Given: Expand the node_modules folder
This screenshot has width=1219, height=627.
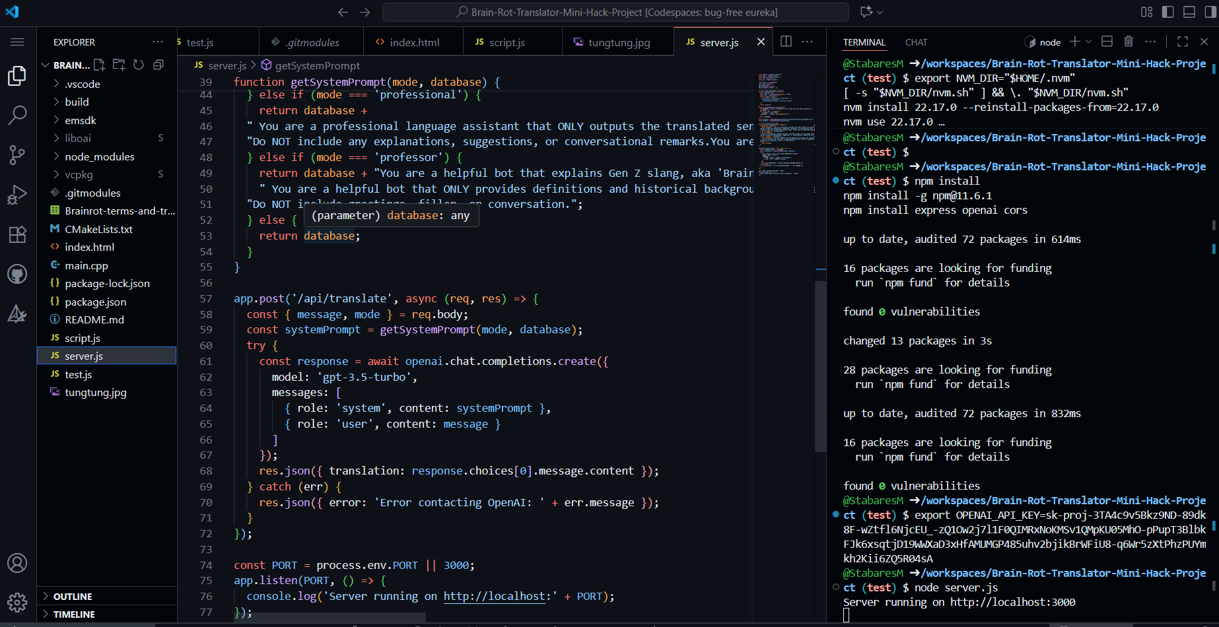Looking at the screenshot, I should click(x=99, y=156).
